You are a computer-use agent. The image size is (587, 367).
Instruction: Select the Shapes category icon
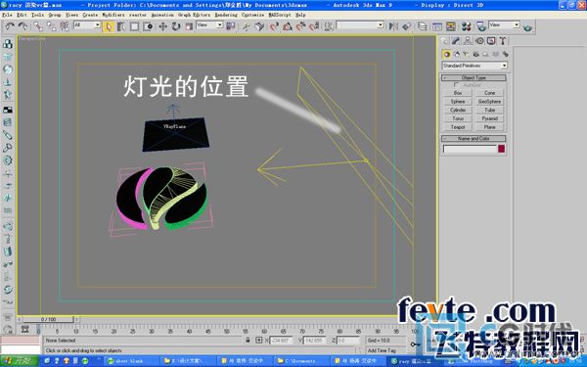pyautogui.click(x=456, y=54)
